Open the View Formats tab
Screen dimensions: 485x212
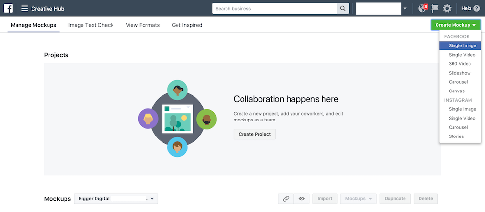[x=143, y=25]
